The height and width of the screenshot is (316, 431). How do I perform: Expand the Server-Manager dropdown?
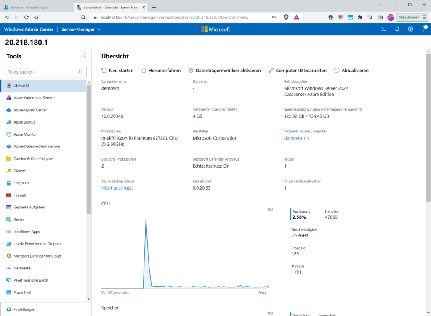coord(81,29)
